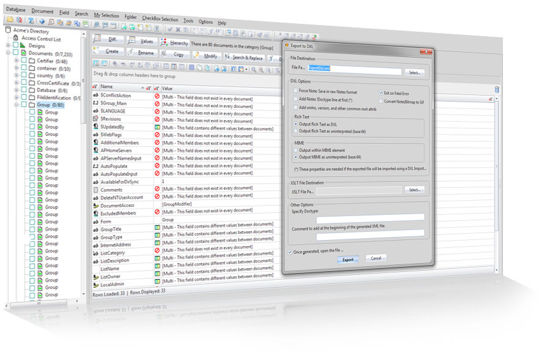Collapse the Documents tree node
The height and width of the screenshot is (355, 539).
point(8,53)
